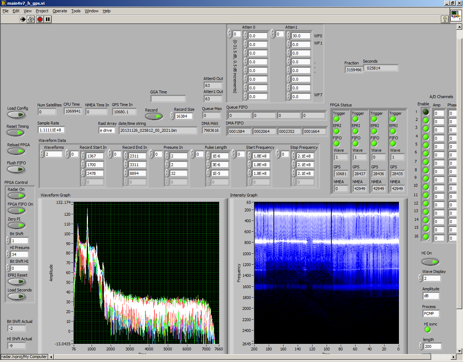The width and height of the screenshot is (463, 362).
Task: Click the Wave Display stepper arrows
Action: pos(420,278)
